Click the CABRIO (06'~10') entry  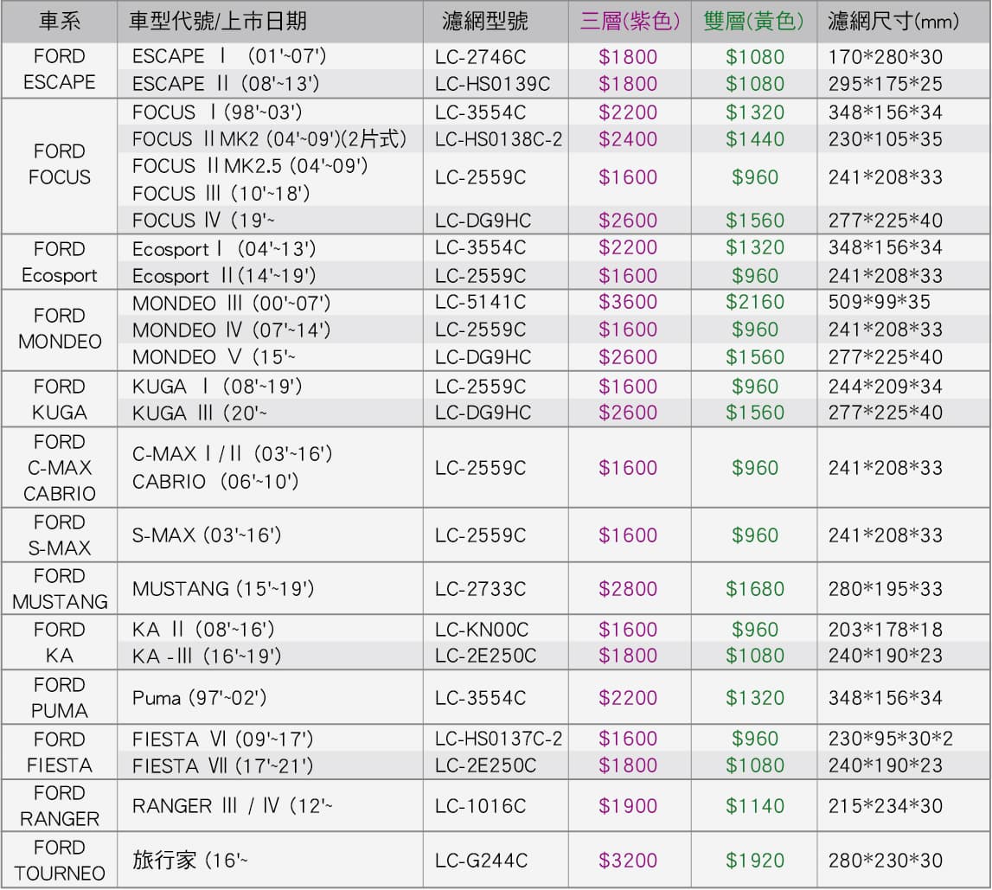tap(215, 482)
